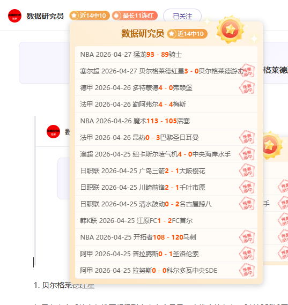Viewport: 288px width, 305px height.
Task: Click the hit stamp on the 普拉腾斯 row
Action: [x=247, y=254]
